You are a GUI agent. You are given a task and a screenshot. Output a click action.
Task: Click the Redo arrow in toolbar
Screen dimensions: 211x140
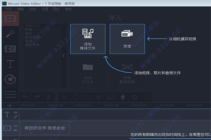(37, 97)
